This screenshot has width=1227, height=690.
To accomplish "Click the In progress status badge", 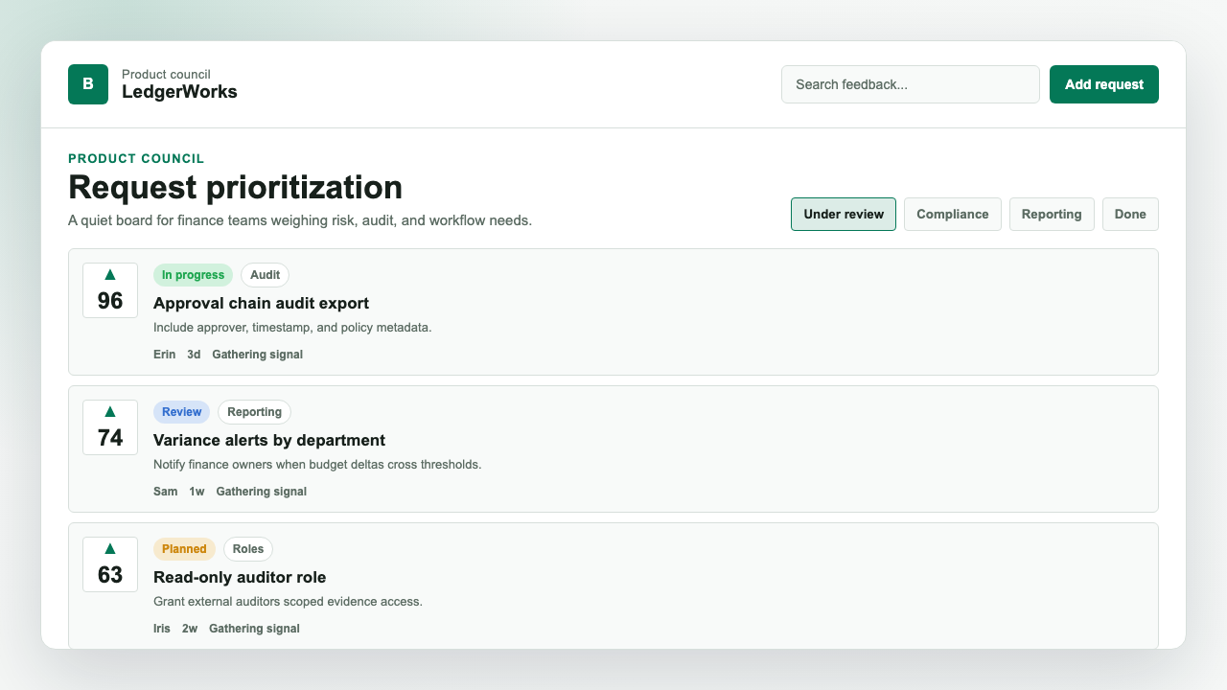I will point(193,275).
